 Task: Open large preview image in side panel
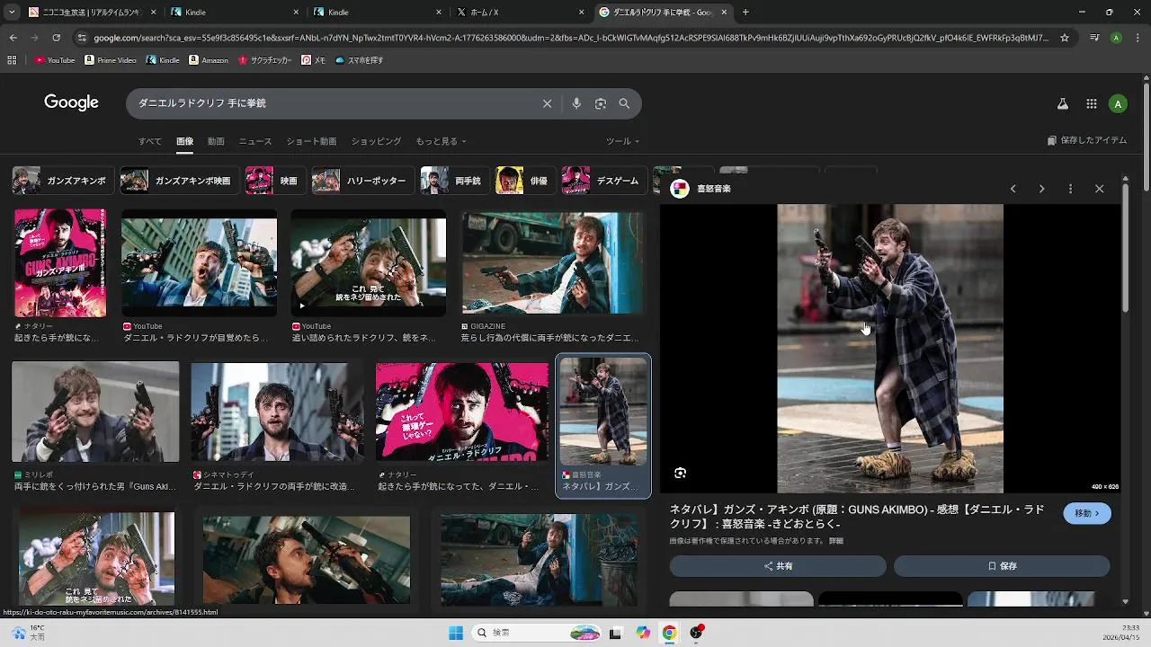890,349
